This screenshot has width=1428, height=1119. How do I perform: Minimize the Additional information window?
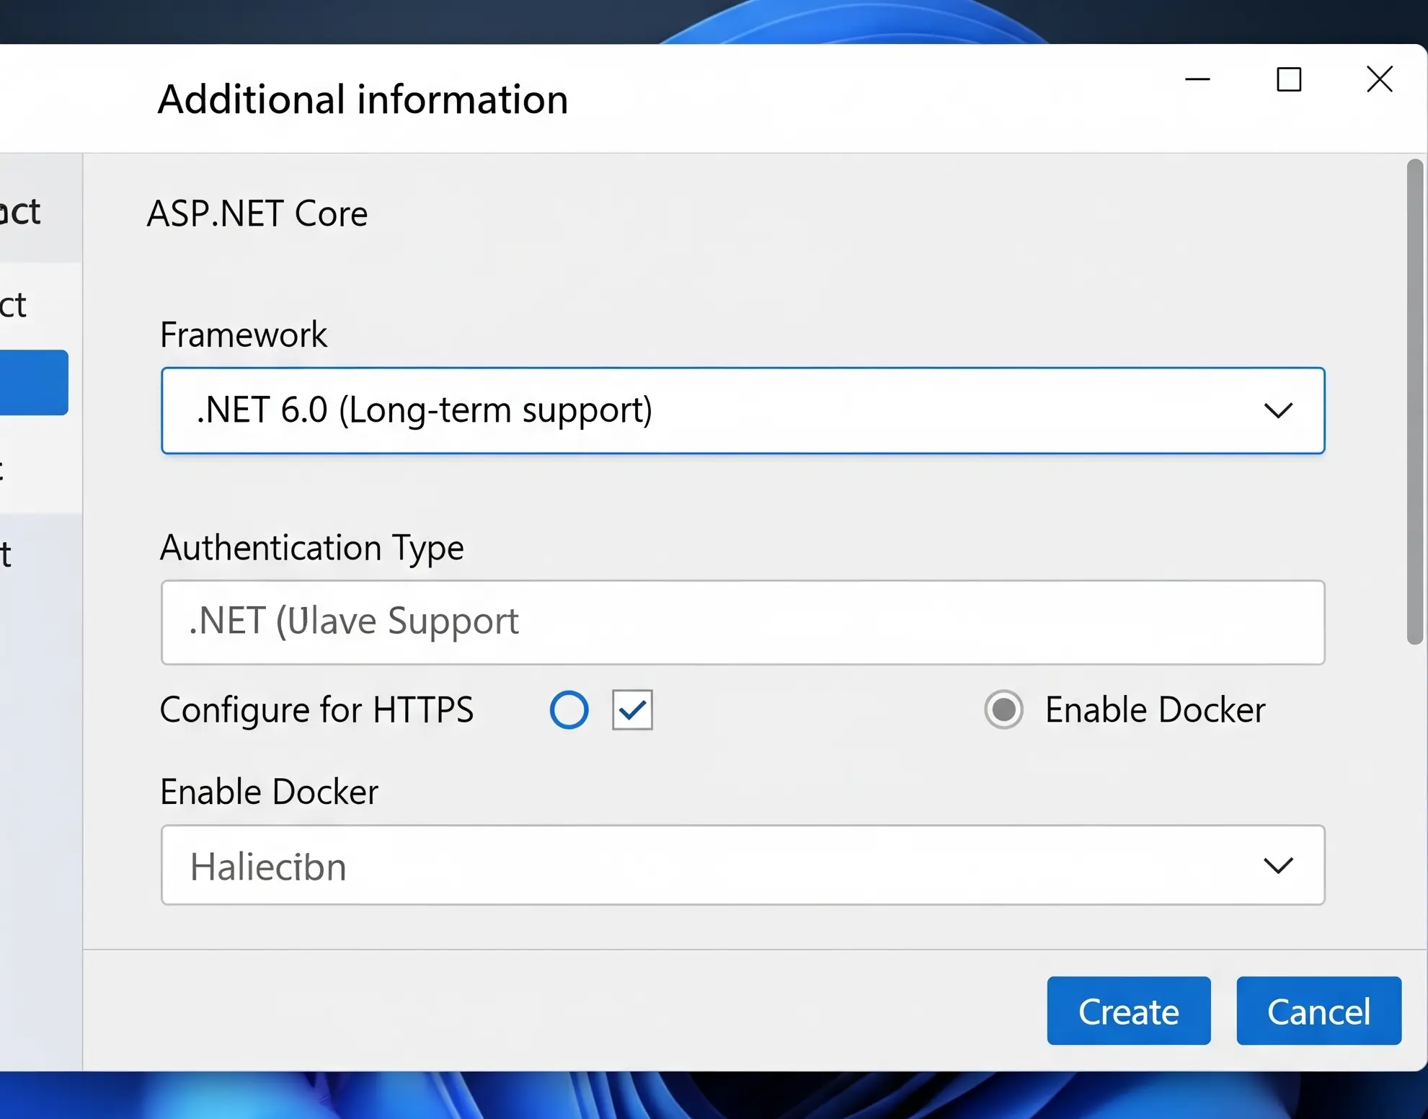pyautogui.click(x=1197, y=79)
